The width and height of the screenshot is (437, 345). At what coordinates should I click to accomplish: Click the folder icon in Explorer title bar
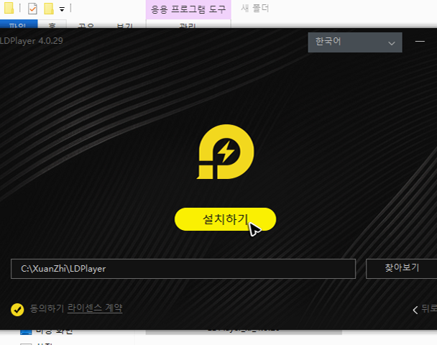coord(9,8)
